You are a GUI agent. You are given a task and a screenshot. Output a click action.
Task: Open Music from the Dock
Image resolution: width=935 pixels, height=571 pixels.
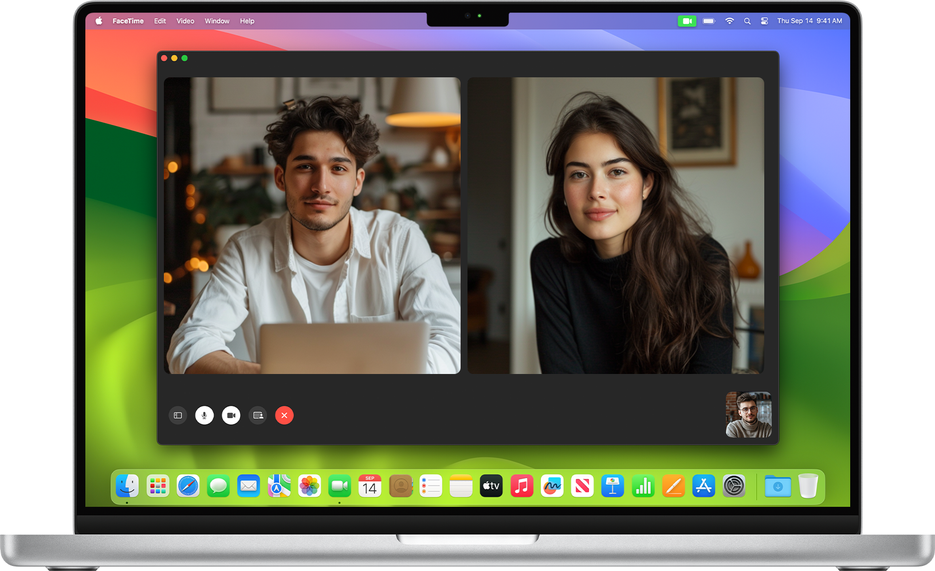pyautogui.click(x=522, y=486)
